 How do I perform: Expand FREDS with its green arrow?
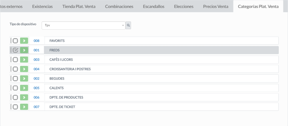pos(24,50)
